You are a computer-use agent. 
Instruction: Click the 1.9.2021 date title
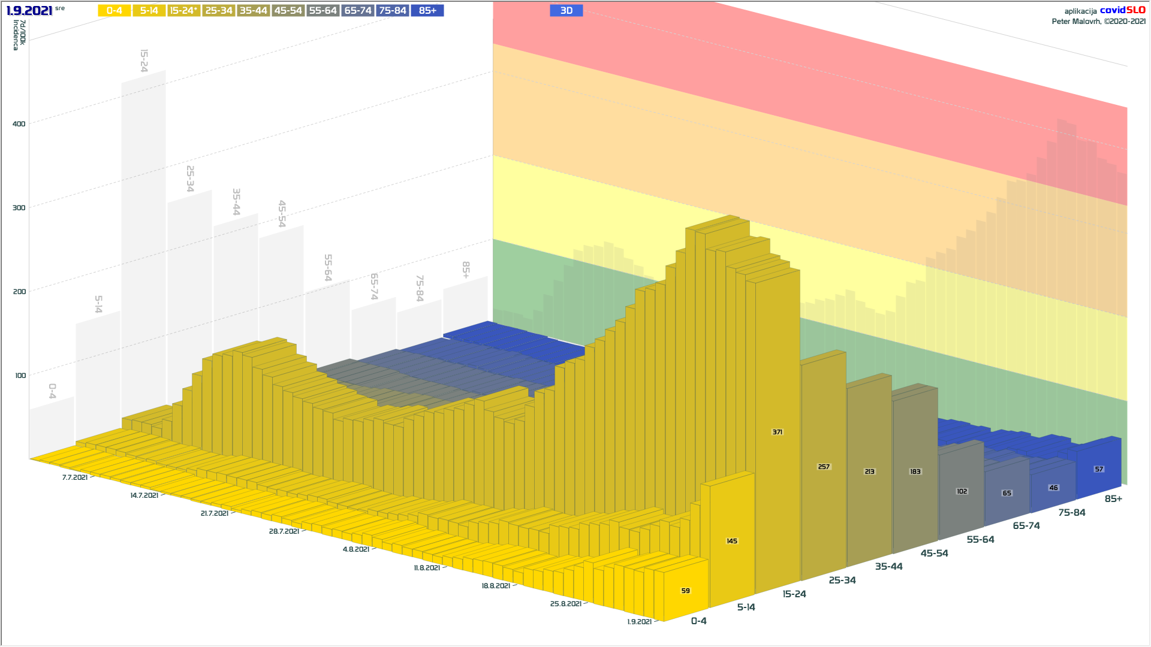29,11
